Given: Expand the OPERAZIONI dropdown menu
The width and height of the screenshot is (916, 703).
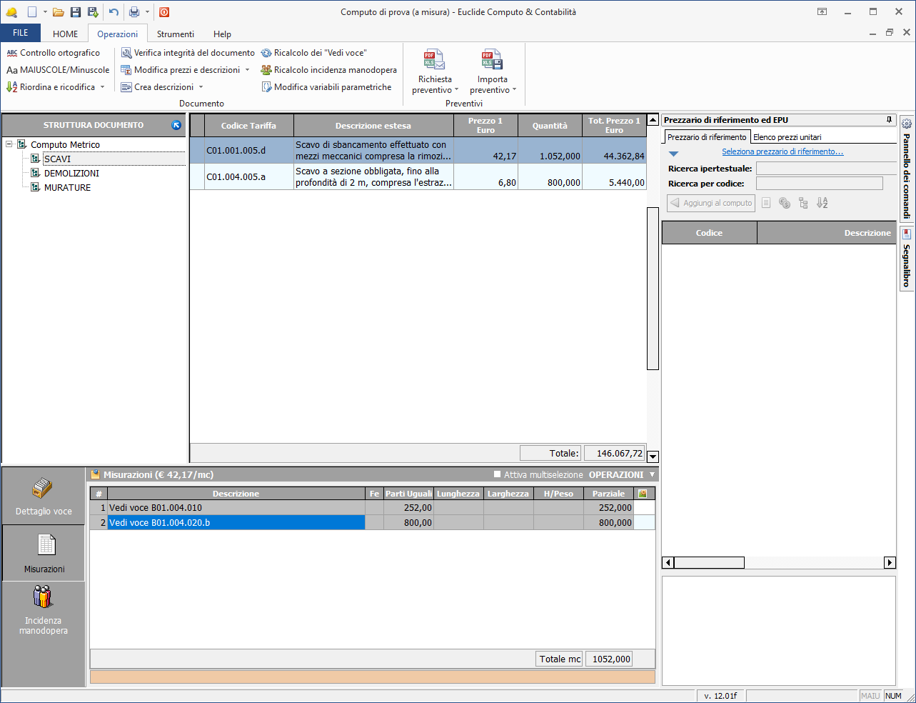Looking at the screenshot, I should (x=652, y=474).
